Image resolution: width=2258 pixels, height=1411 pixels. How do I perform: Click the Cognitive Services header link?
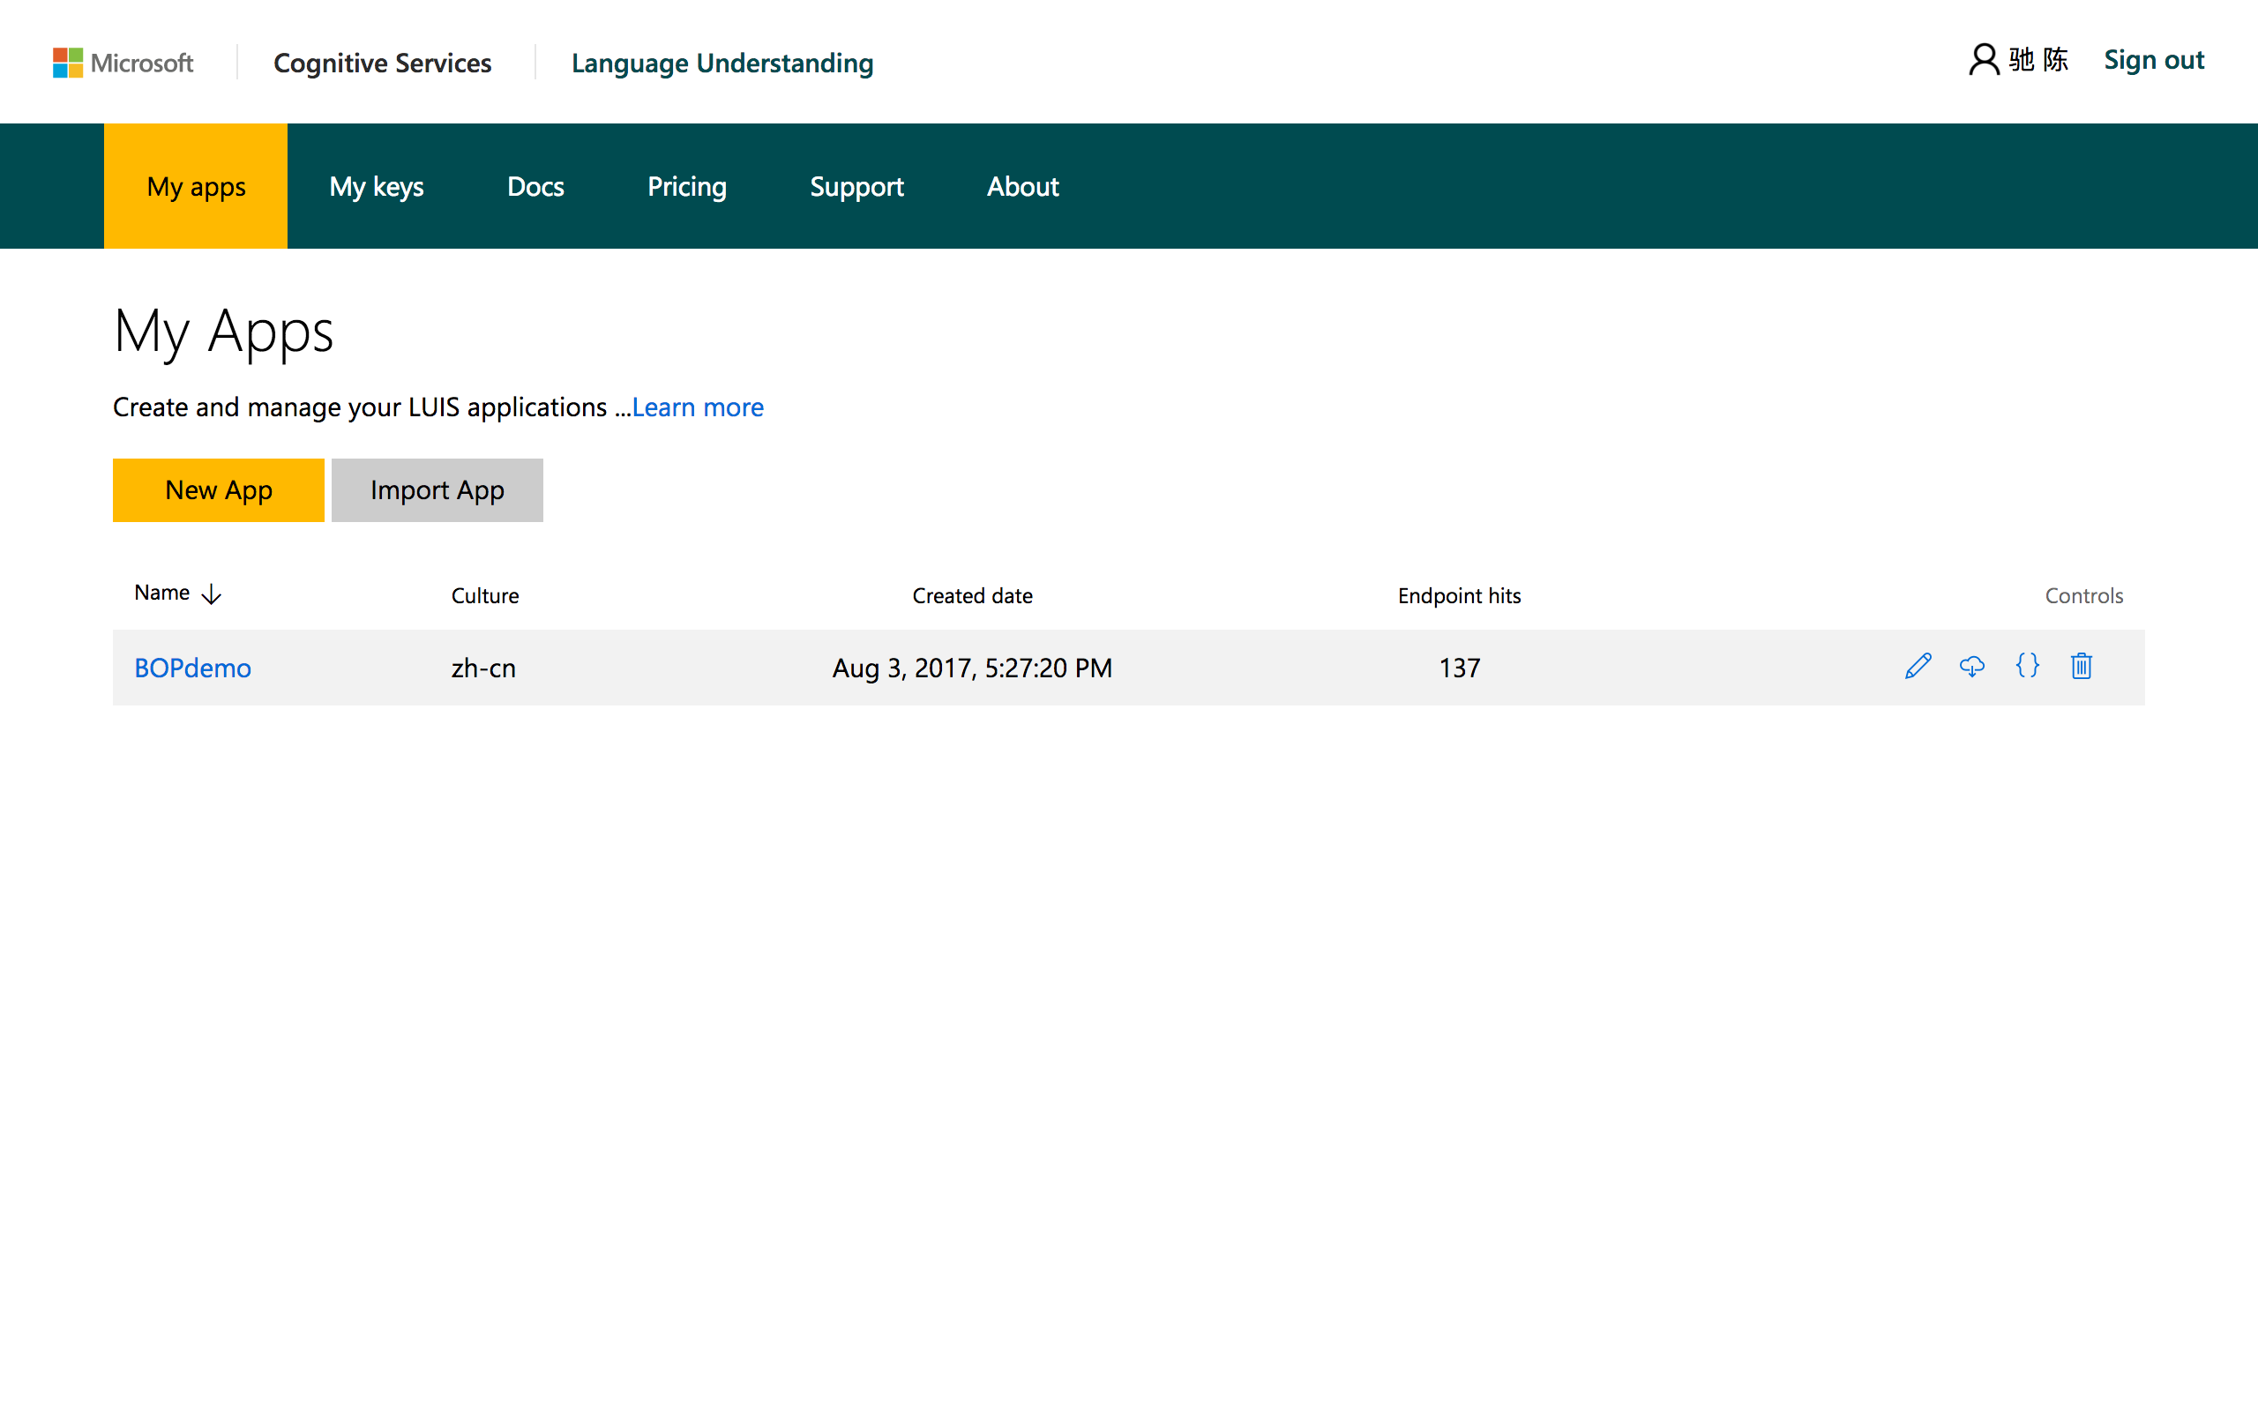click(383, 63)
